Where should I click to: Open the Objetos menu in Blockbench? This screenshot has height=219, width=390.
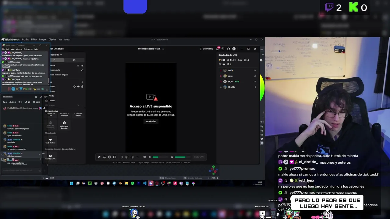point(52,40)
